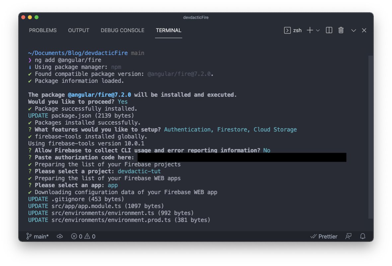This screenshot has height=266, width=392.
Task: Click the "Found compatible package version" line
Action: tap(121, 74)
